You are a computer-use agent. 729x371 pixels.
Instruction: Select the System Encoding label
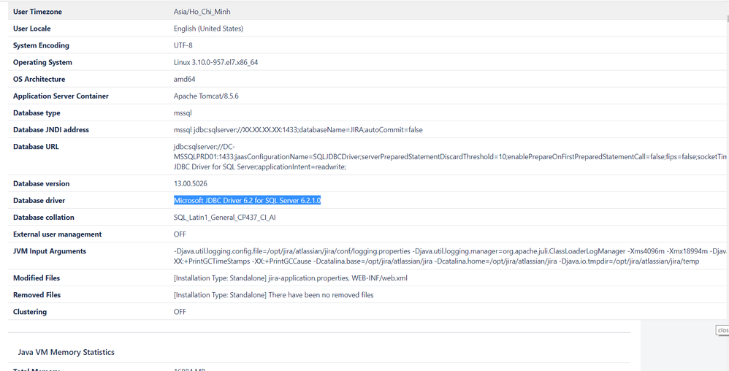(41, 45)
